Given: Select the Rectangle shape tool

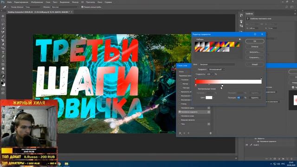Looking at the screenshot, I should [x=3, y=64].
